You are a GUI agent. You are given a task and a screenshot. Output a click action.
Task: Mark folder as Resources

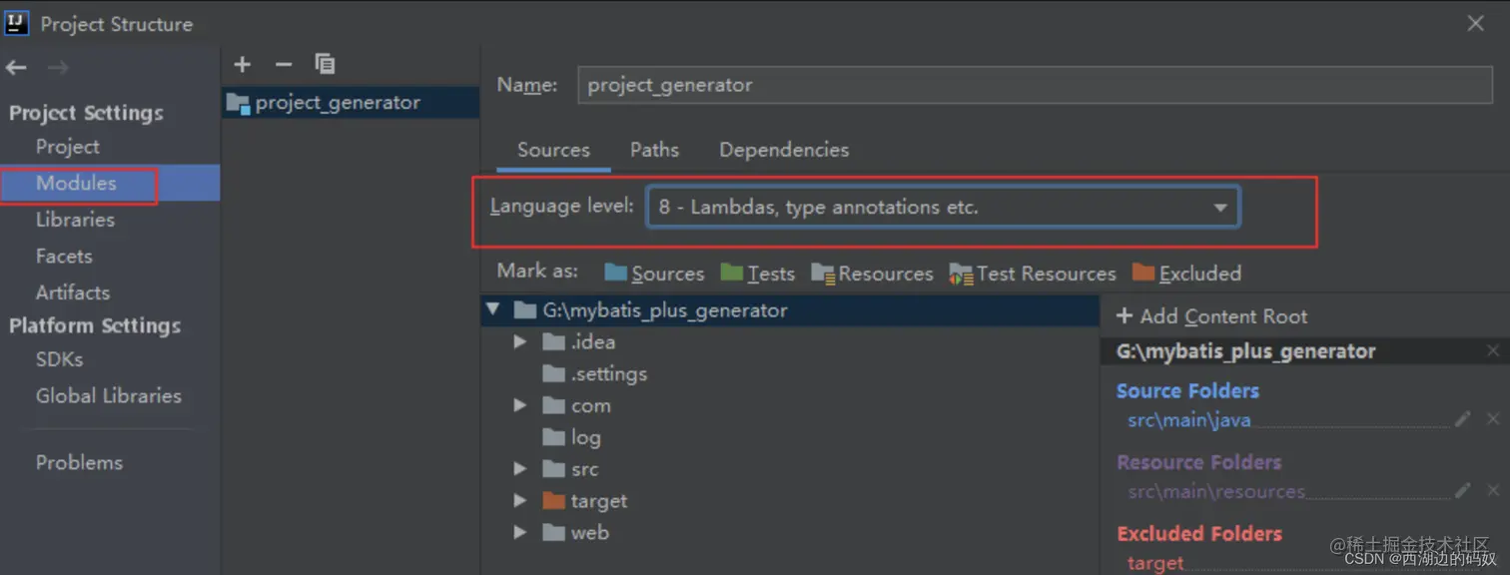pyautogui.click(x=872, y=274)
